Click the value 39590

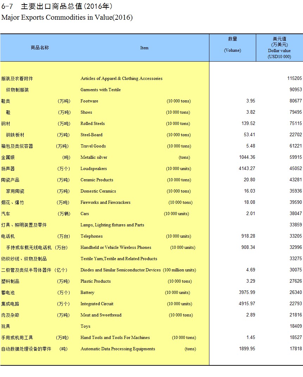pos(296,202)
